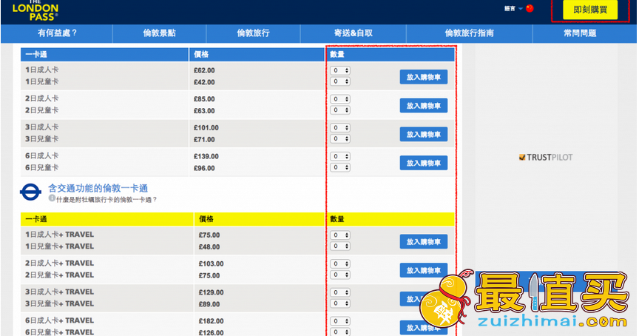Image resolution: width=639 pixels, height=336 pixels.
Task: Open the 倫敦景點 menu
Action: click(159, 33)
